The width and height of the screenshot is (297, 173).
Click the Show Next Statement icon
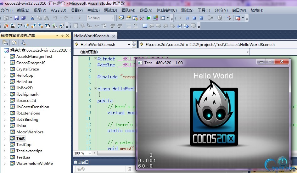tap(210, 18)
